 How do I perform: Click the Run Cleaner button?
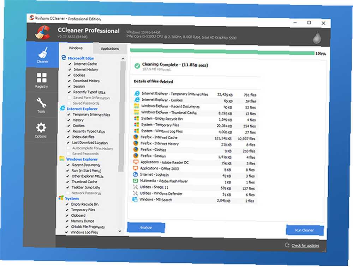[305, 230]
